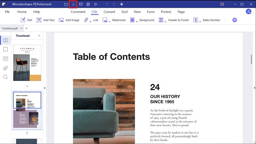Expand the Header & Footer dropdown arrow
256x144 pixels.
pyautogui.click(x=165, y=21)
